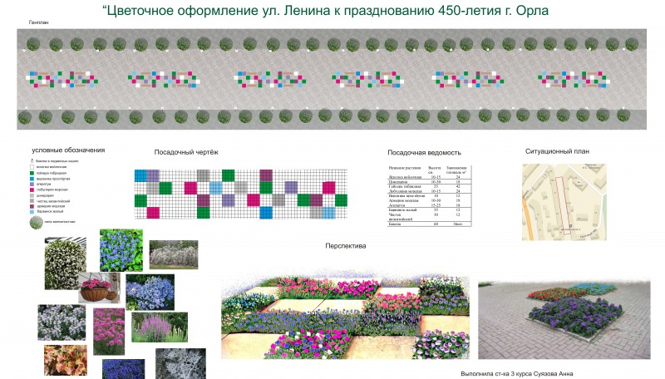The height and width of the screenshot is (379, 665).
Task: Click the author credit 'Суязова Анна' line
Action: click(x=517, y=374)
